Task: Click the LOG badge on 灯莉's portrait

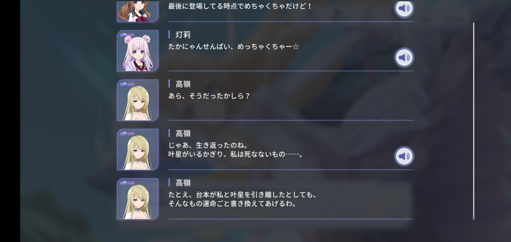Action: tap(127, 35)
